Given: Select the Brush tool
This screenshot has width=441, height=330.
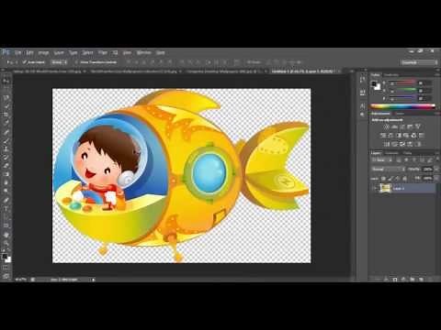Looking at the screenshot, I should pos(6,140).
